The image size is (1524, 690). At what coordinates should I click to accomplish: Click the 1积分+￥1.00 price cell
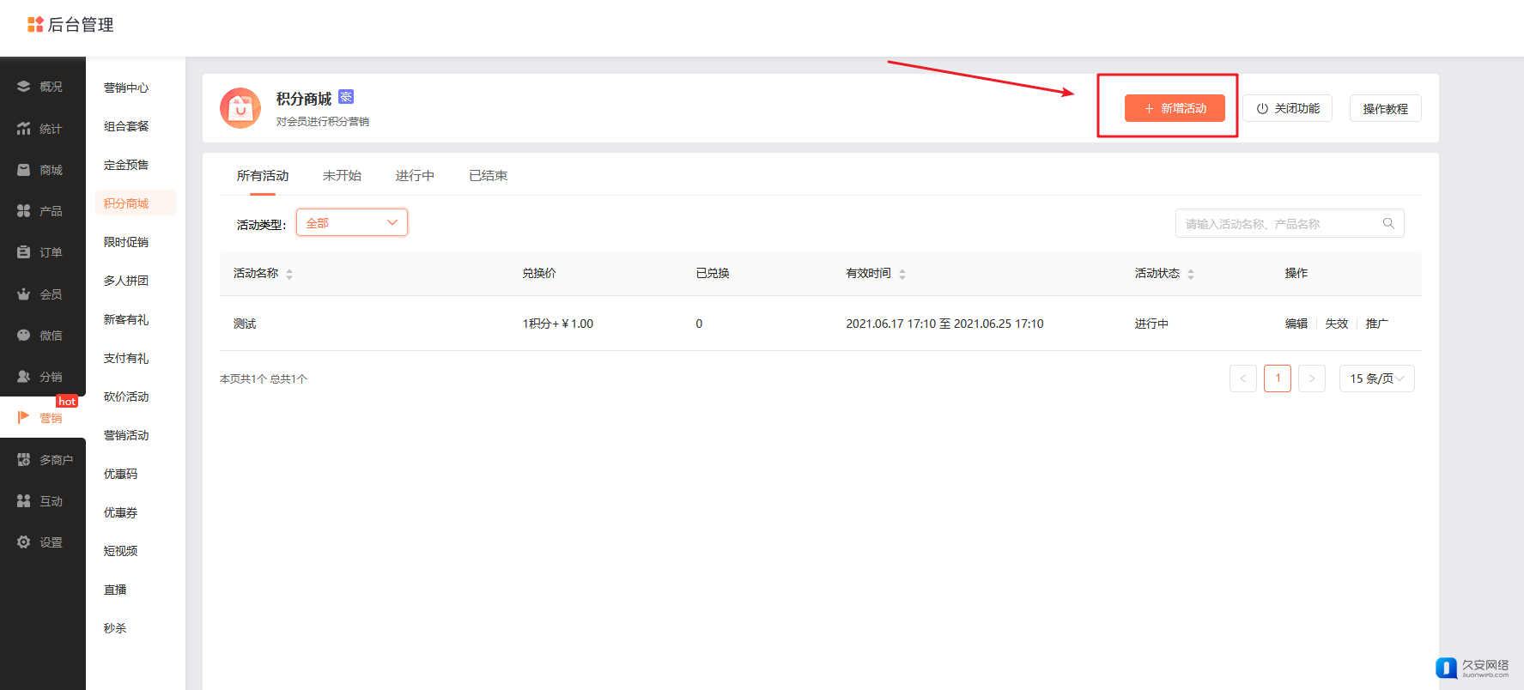(557, 324)
